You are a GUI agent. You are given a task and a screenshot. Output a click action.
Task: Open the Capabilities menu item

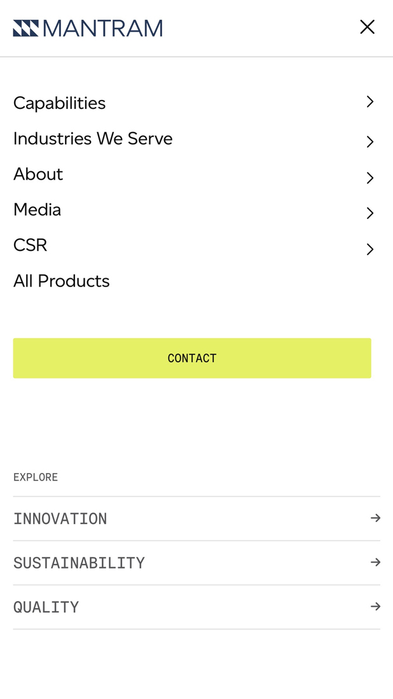click(x=59, y=103)
